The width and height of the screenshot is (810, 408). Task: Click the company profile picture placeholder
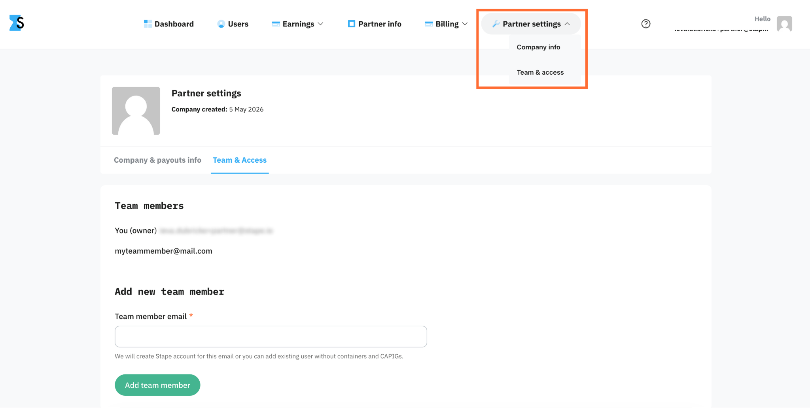click(136, 111)
